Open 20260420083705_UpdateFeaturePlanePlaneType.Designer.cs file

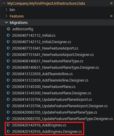pos(62,119)
